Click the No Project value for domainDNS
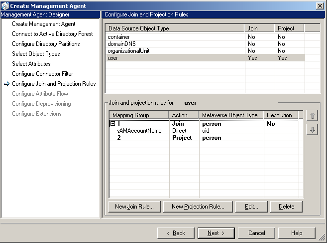This screenshot has height=243, width=327. (x=281, y=44)
